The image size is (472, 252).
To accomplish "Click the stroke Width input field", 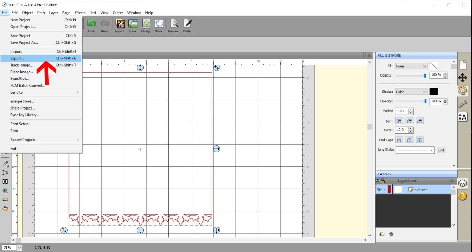I will point(402,111).
